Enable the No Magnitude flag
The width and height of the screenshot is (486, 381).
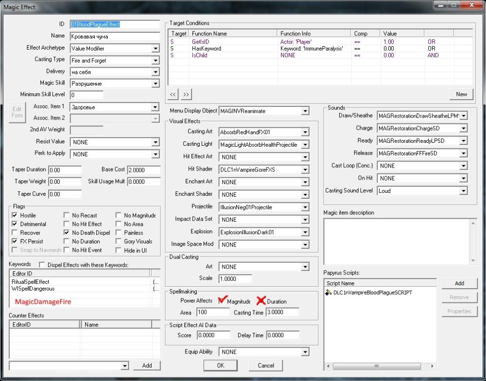tap(119, 215)
